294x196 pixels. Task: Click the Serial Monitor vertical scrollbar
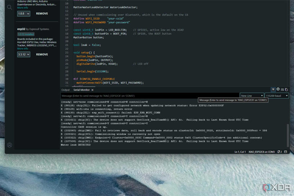pos(288,135)
